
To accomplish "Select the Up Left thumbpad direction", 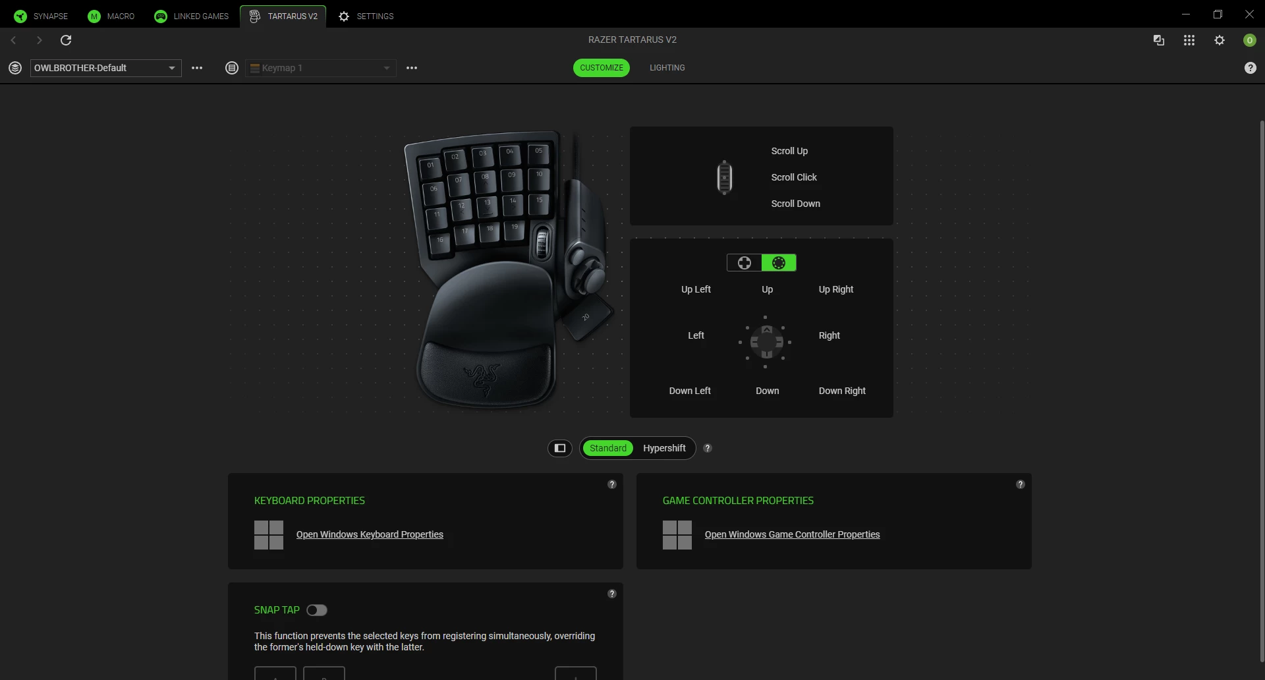I will 696,289.
